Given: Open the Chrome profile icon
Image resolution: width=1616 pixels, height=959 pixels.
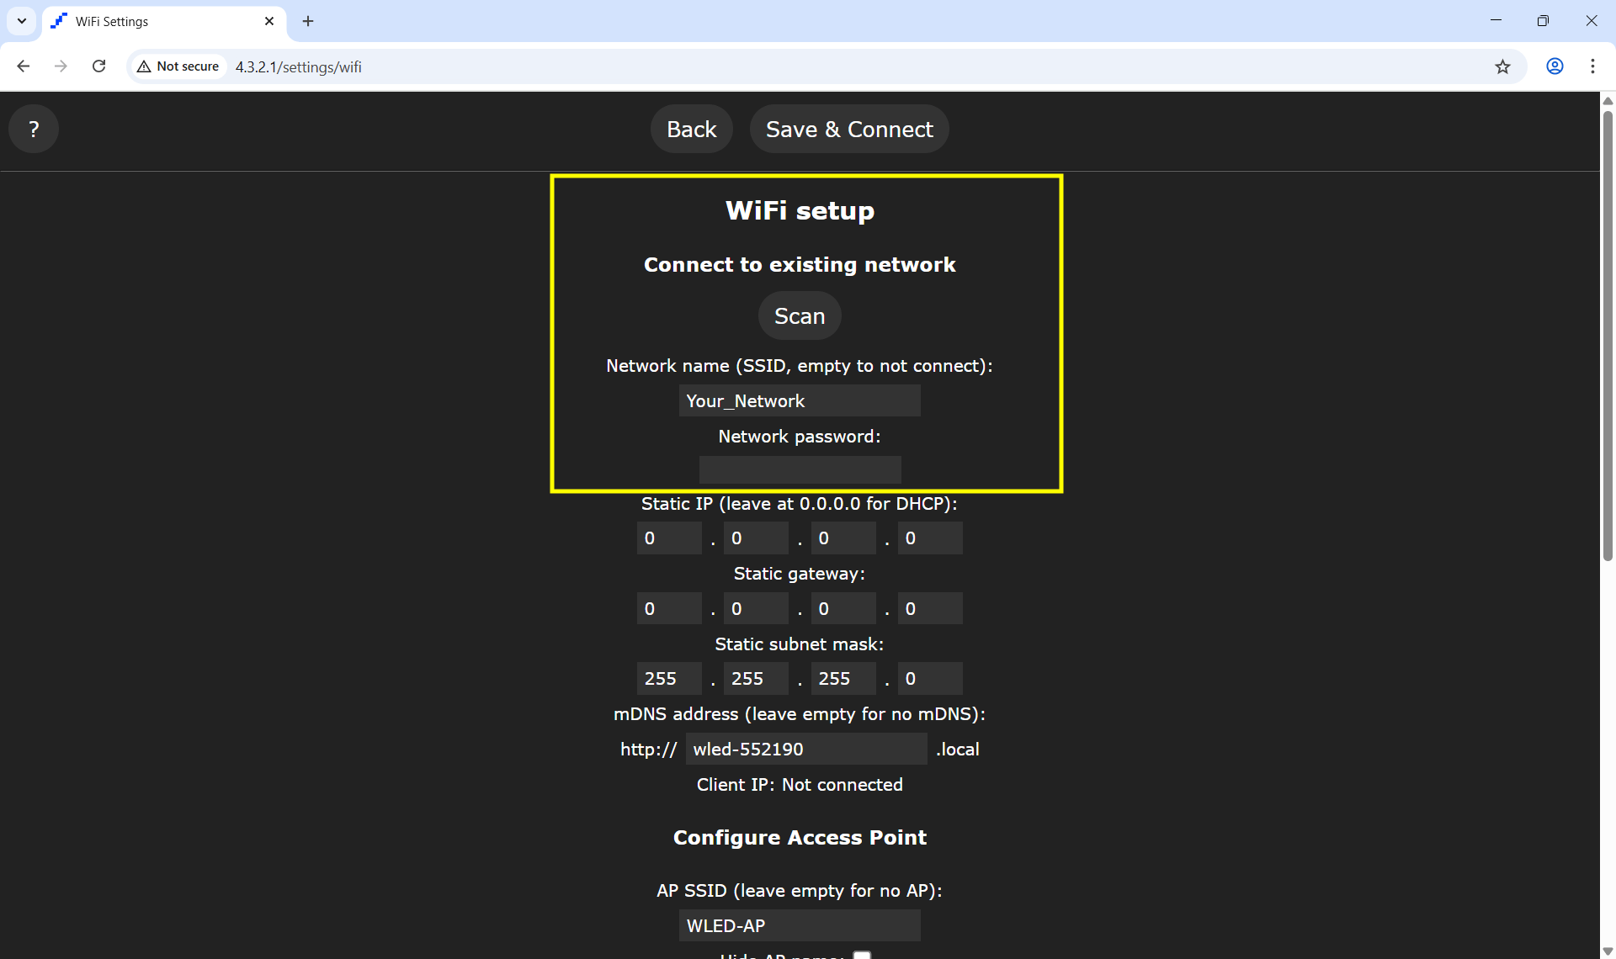Looking at the screenshot, I should (x=1555, y=66).
